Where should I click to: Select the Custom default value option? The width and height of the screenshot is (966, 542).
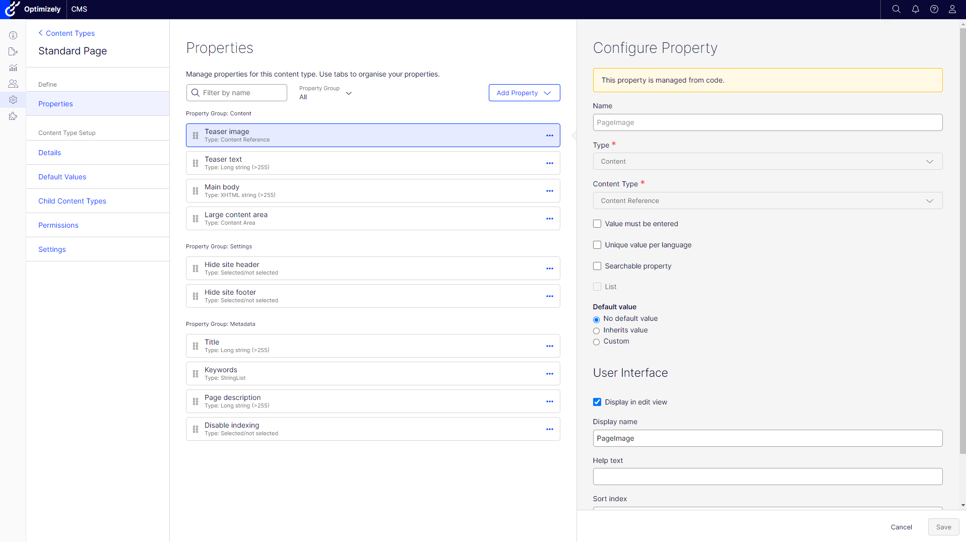596,342
